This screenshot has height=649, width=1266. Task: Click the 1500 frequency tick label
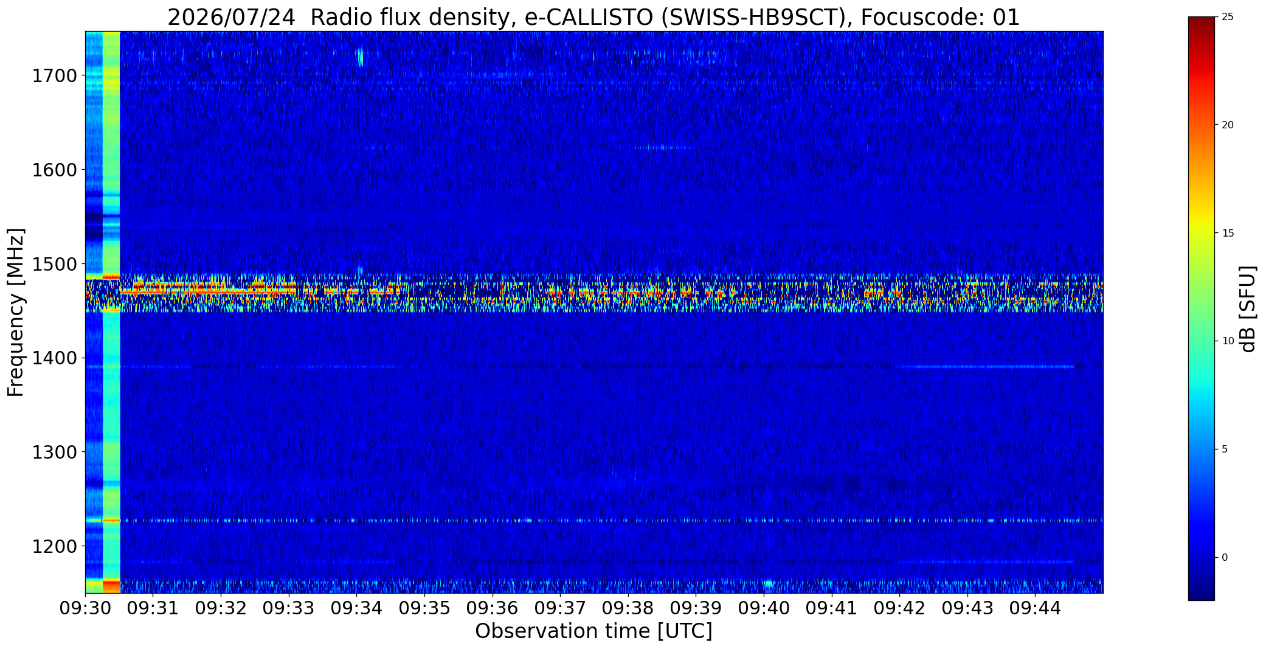pos(55,264)
